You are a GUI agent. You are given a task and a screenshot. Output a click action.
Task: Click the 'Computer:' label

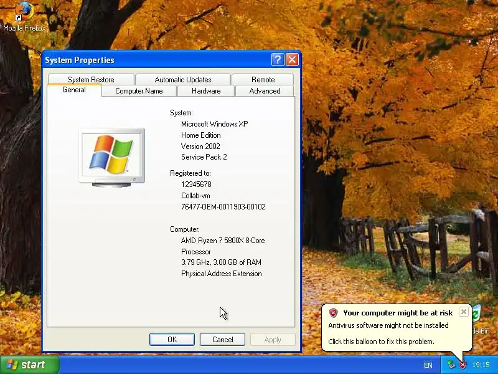click(x=184, y=229)
